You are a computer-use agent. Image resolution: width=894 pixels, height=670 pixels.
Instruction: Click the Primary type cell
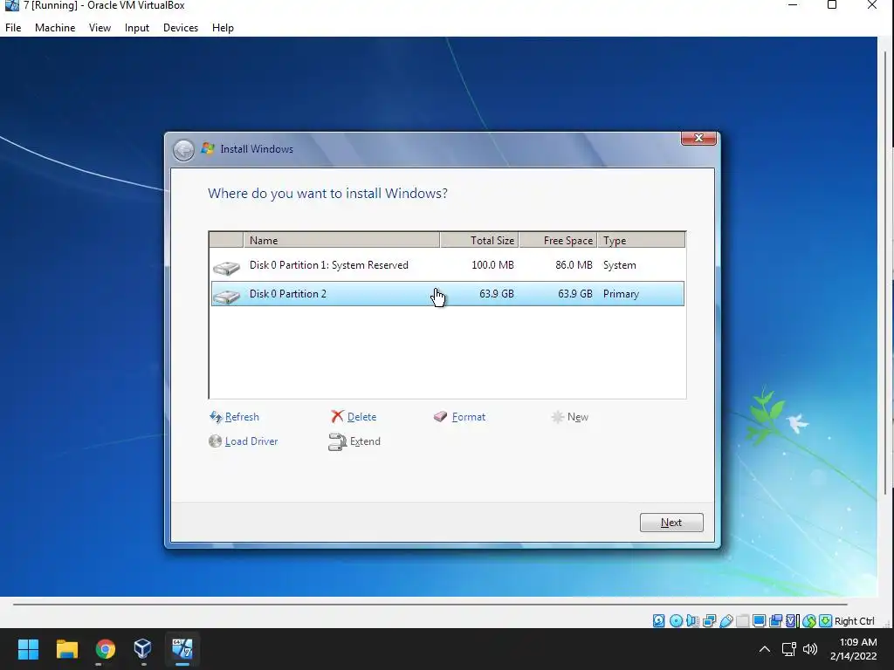[x=621, y=294]
